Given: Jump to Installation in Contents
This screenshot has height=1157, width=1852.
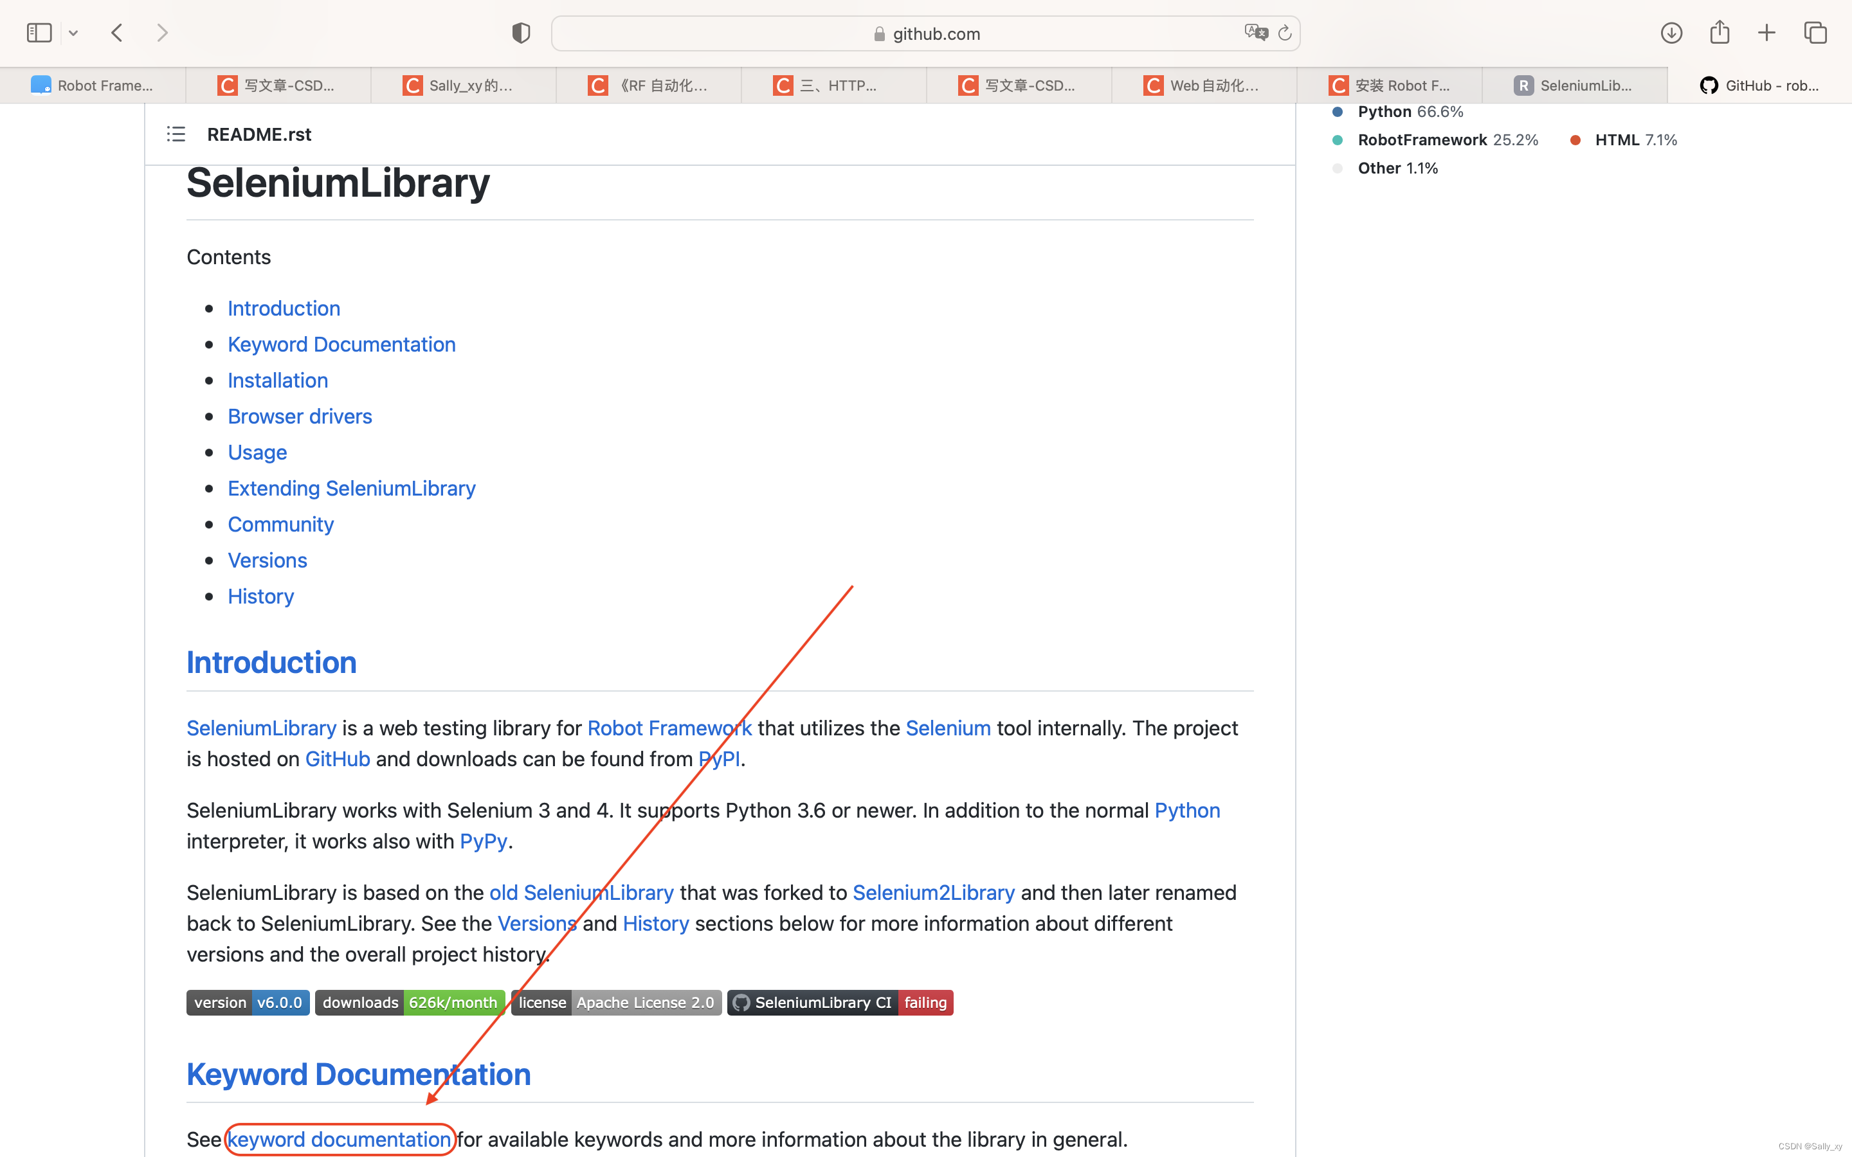Looking at the screenshot, I should point(278,381).
